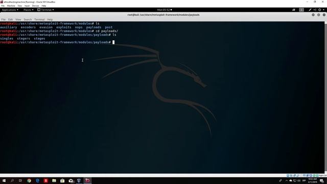327x184 pixels.
Task: Open the terminal File menu
Action: click(x=4, y=19)
